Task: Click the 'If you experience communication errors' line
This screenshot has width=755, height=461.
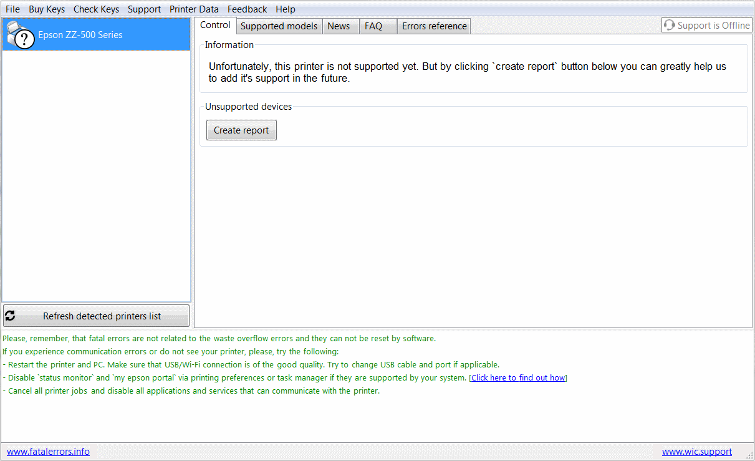Action: (x=170, y=352)
